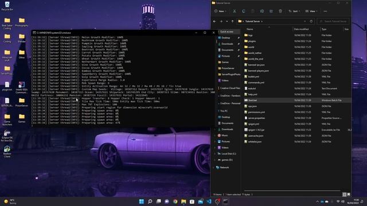Go forward using Explorer's forward arrow

(221, 21)
